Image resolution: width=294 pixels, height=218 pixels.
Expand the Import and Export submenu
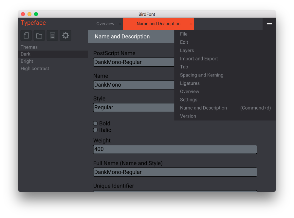[x=199, y=59]
